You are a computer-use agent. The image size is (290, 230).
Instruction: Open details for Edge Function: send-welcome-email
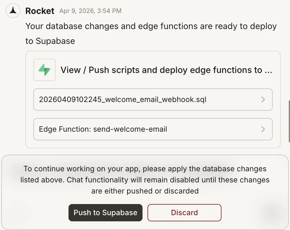click(x=153, y=129)
